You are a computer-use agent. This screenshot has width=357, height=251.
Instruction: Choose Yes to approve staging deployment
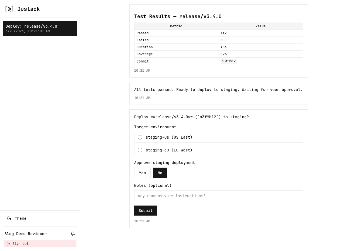142,173
